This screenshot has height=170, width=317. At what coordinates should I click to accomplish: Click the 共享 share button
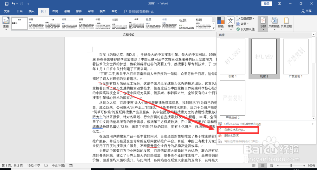point(307,11)
